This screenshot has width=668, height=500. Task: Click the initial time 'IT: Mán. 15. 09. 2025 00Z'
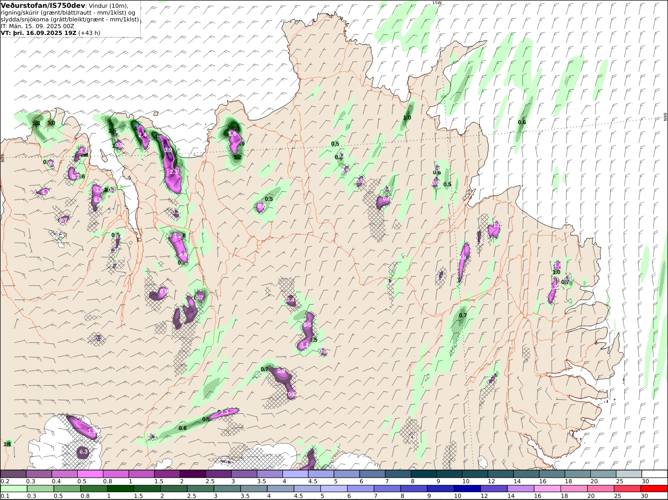click(38, 26)
